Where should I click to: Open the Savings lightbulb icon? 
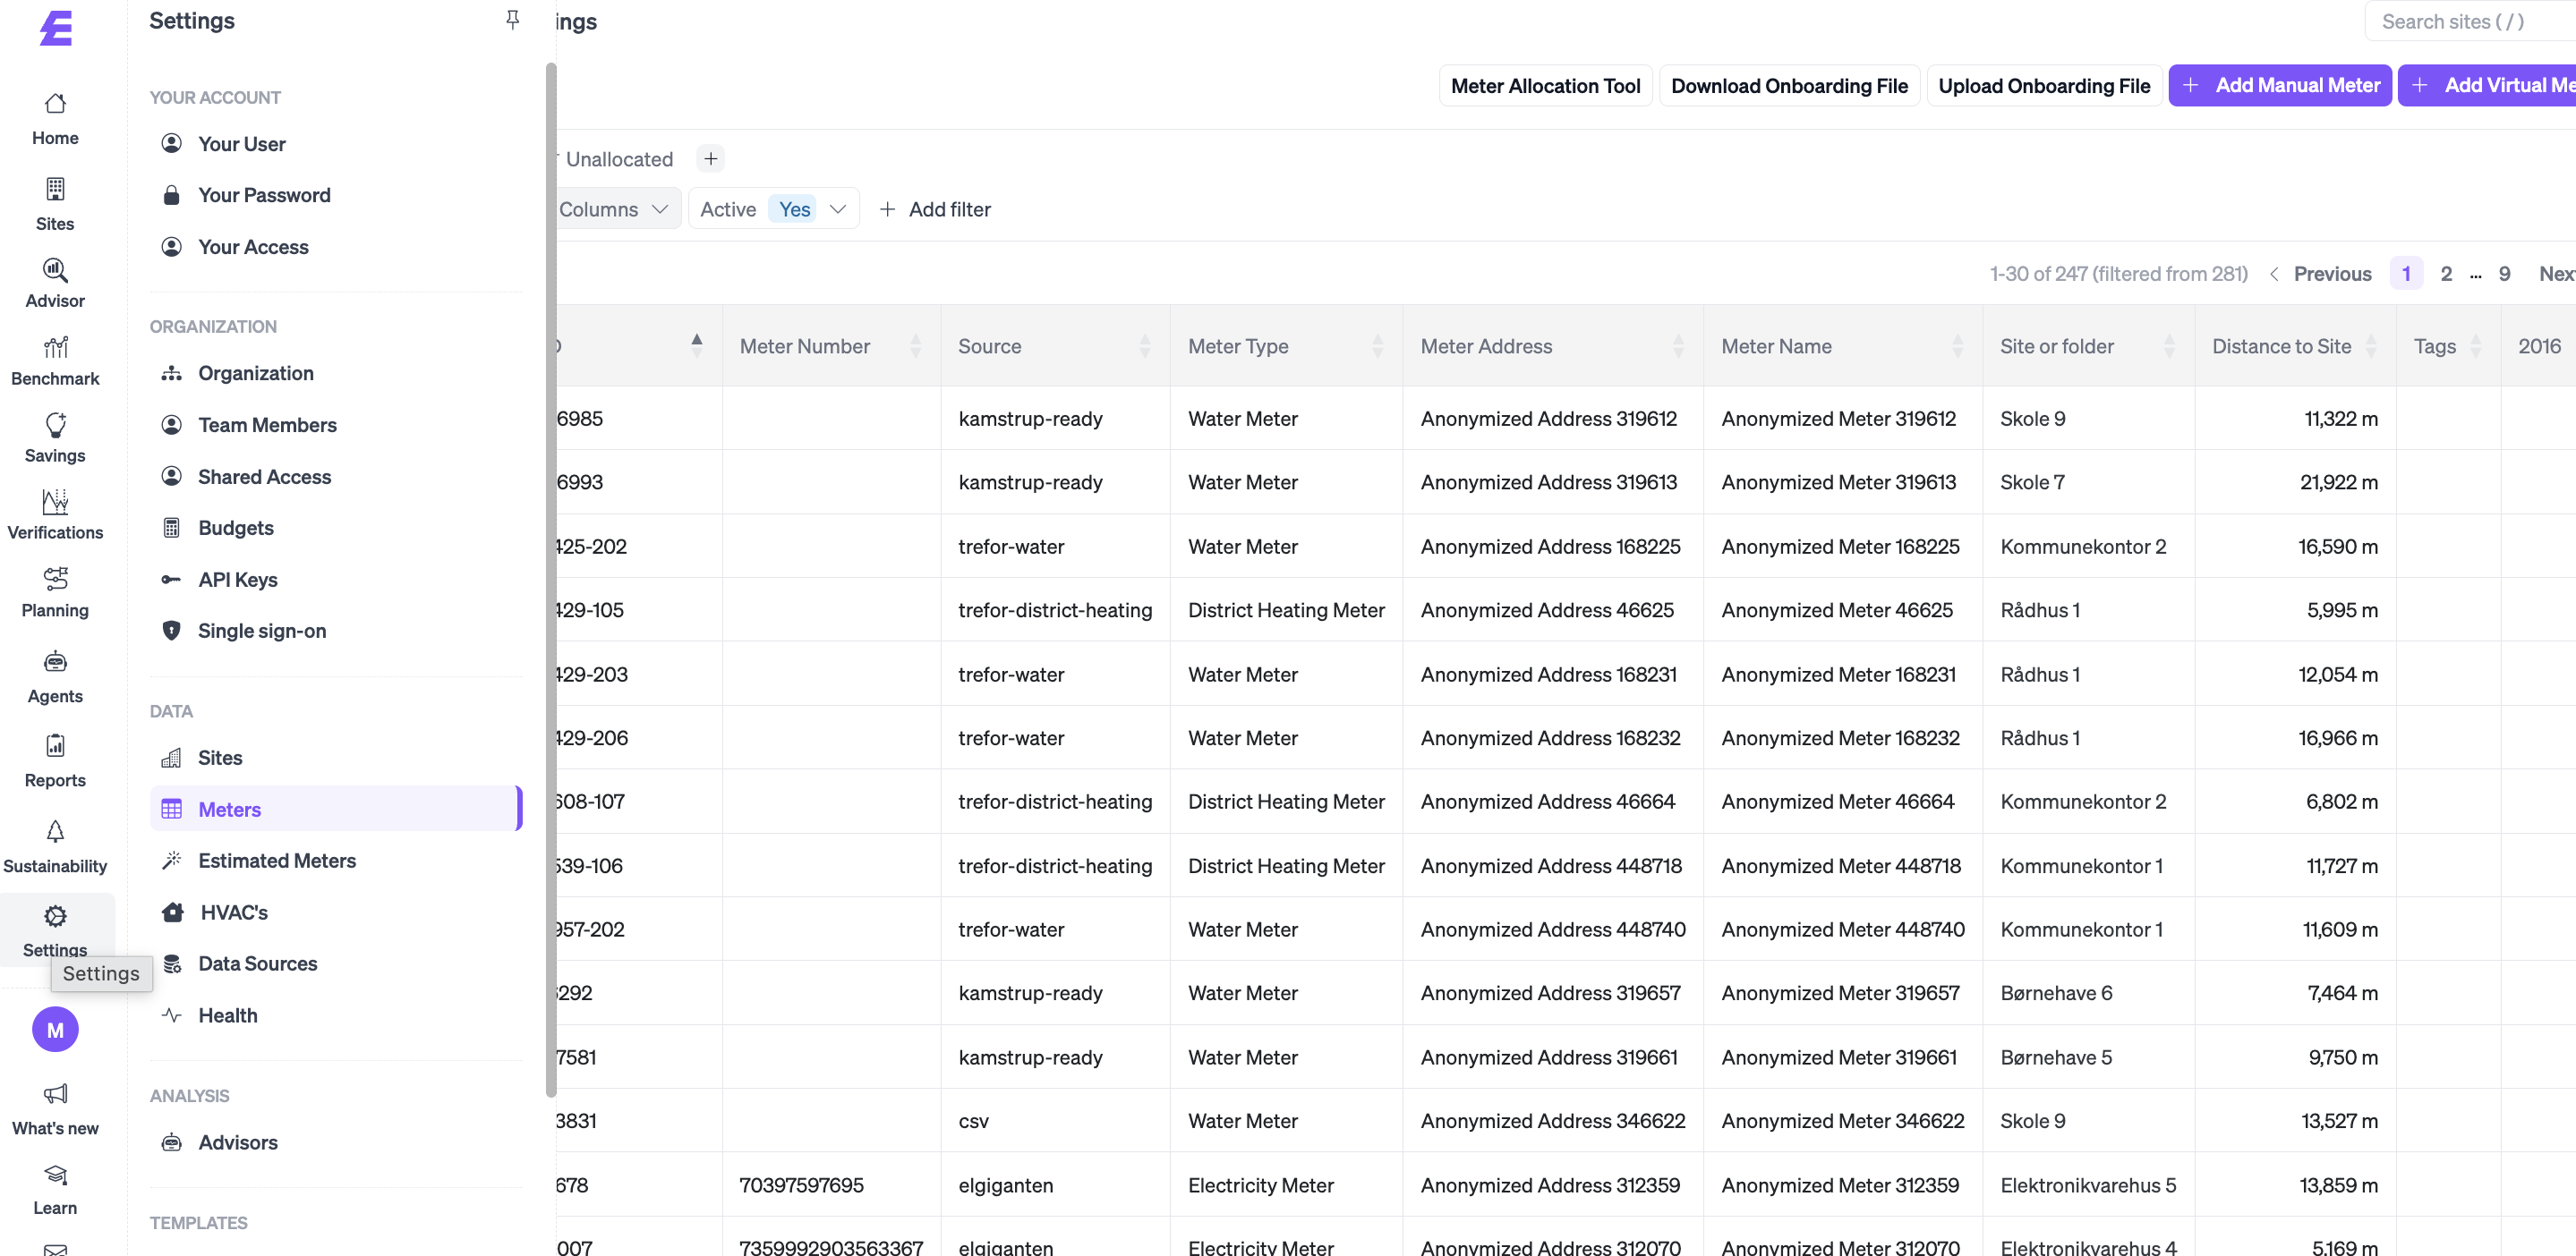coord(55,425)
